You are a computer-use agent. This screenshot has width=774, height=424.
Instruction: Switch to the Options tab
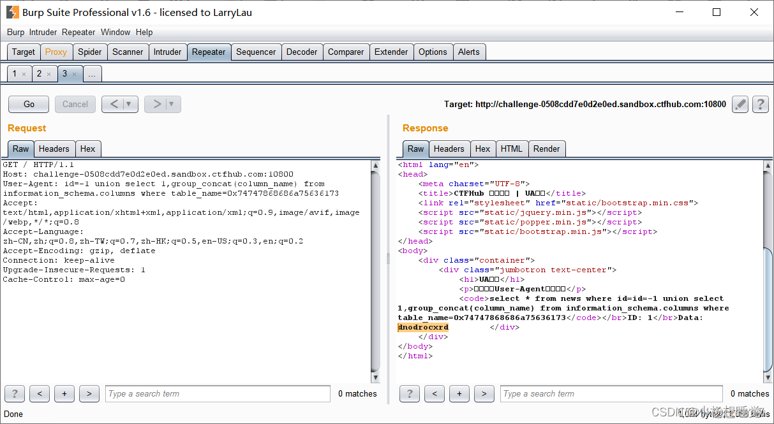pos(433,52)
